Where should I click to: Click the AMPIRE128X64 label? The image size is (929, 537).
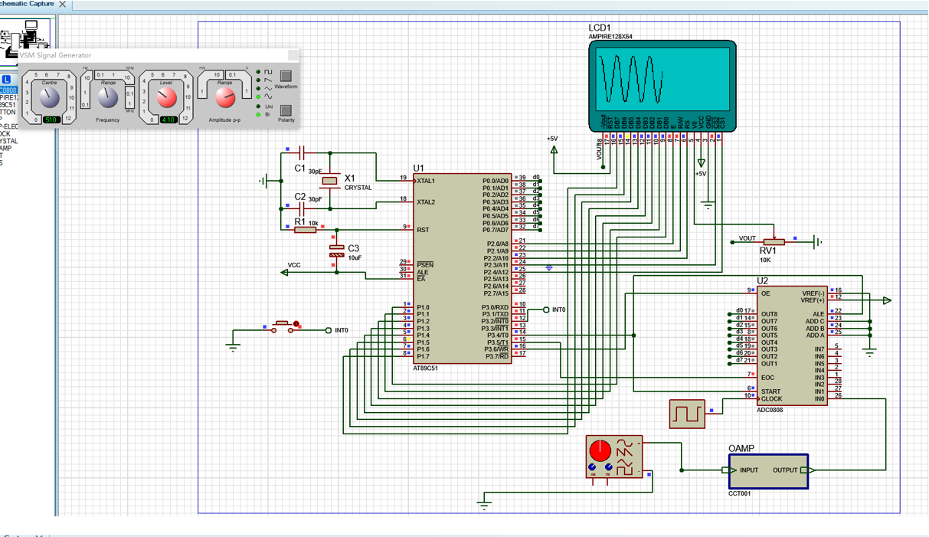pos(610,36)
